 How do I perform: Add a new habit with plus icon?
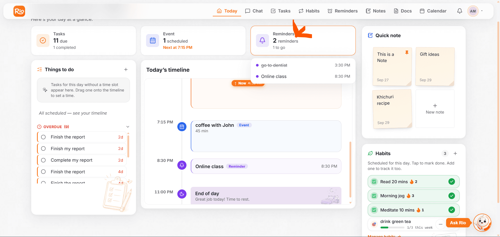455,153
